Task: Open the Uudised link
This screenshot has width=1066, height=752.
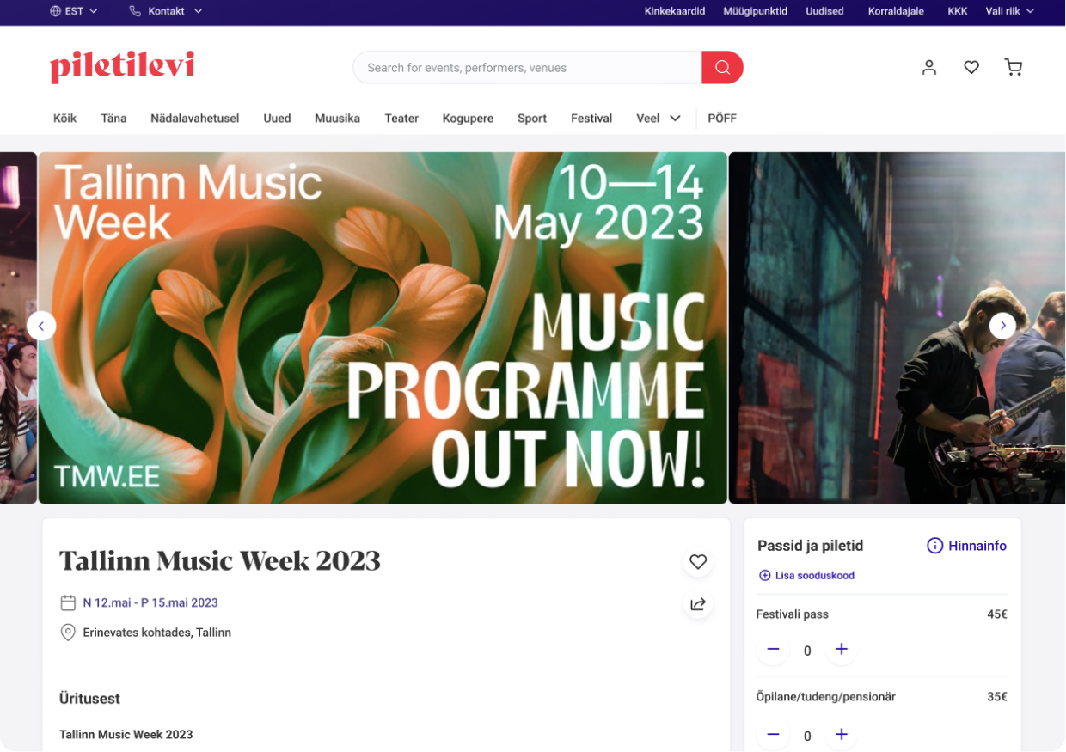Action: click(824, 11)
